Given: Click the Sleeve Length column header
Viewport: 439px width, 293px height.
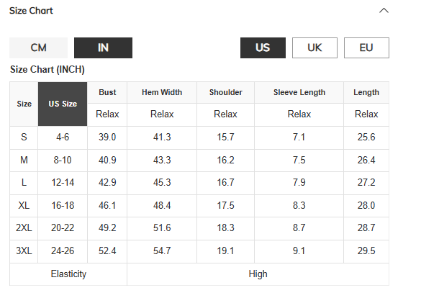Looking at the screenshot, I should click(x=299, y=92).
